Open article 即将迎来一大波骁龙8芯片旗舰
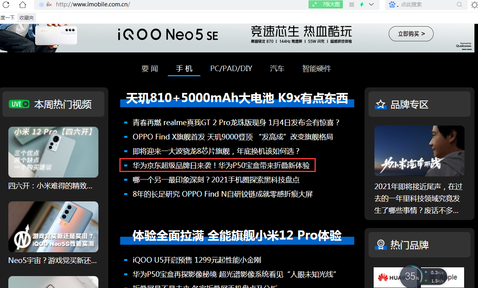This screenshot has width=478, height=288. click(216, 151)
